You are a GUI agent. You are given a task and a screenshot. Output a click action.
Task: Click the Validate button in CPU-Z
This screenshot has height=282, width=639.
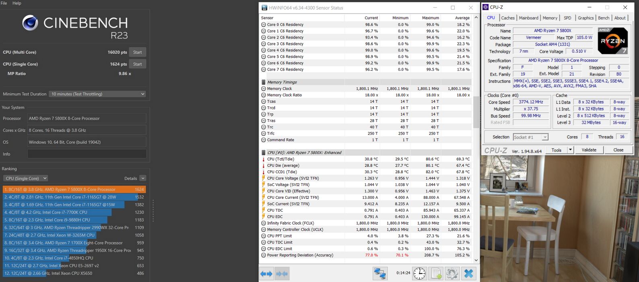coord(589,150)
